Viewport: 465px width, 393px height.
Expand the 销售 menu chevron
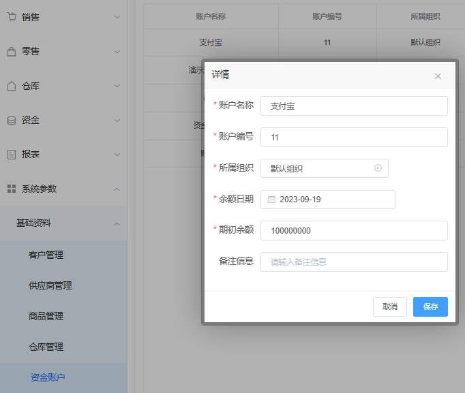(x=117, y=17)
